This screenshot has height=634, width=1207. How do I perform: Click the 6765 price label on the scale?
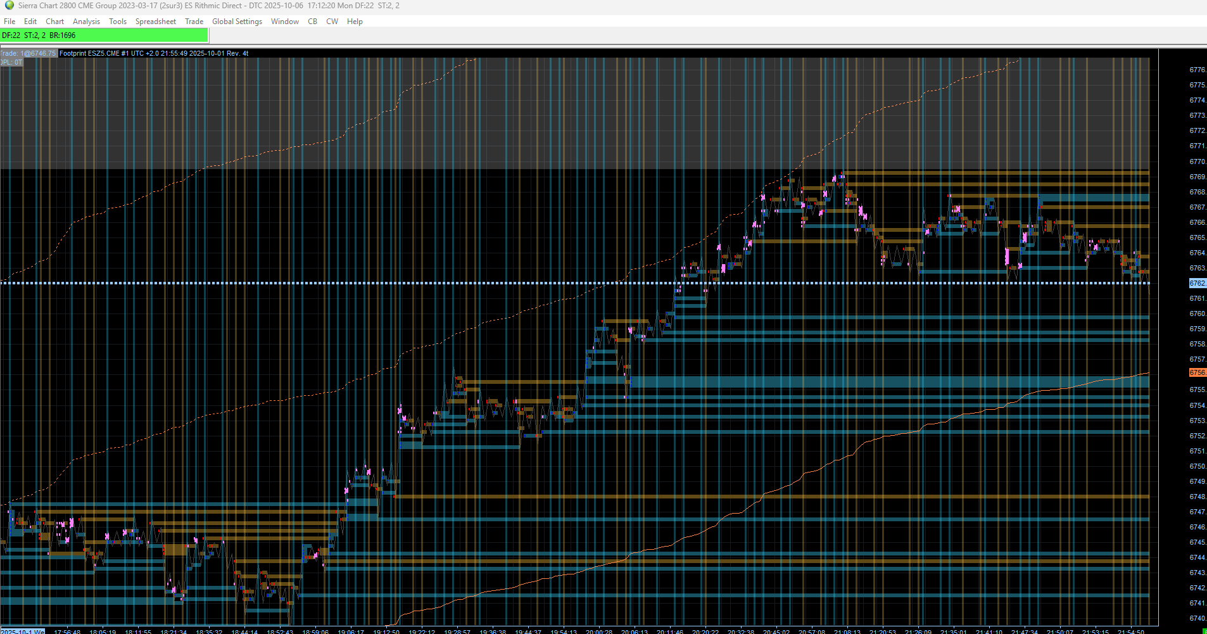click(1198, 238)
